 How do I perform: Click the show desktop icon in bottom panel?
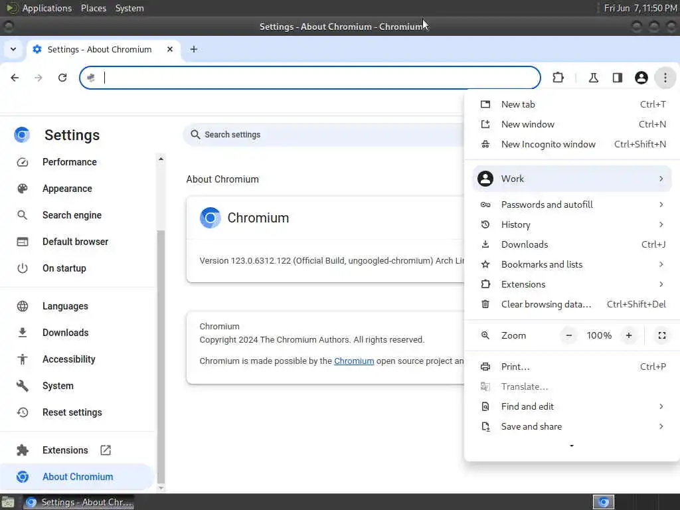(7, 502)
